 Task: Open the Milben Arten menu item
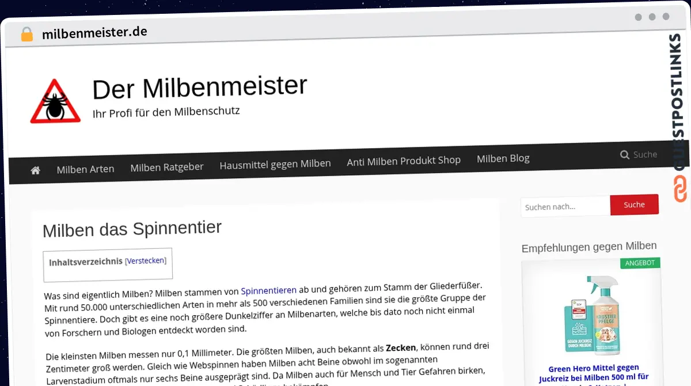pos(85,169)
